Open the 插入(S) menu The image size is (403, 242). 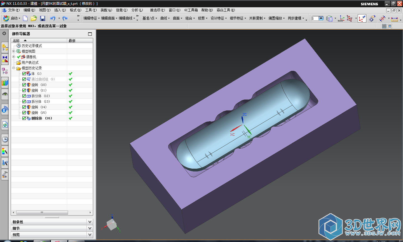[60, 10]
